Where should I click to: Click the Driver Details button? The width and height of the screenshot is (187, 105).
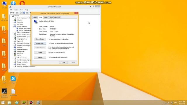click(40, 39)
